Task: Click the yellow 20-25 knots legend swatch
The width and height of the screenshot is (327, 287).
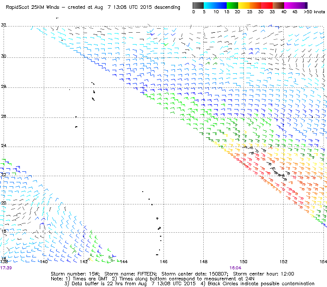Action: pos(244,5)
